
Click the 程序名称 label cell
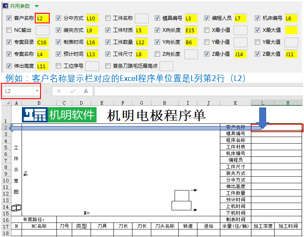pos(235,140)
